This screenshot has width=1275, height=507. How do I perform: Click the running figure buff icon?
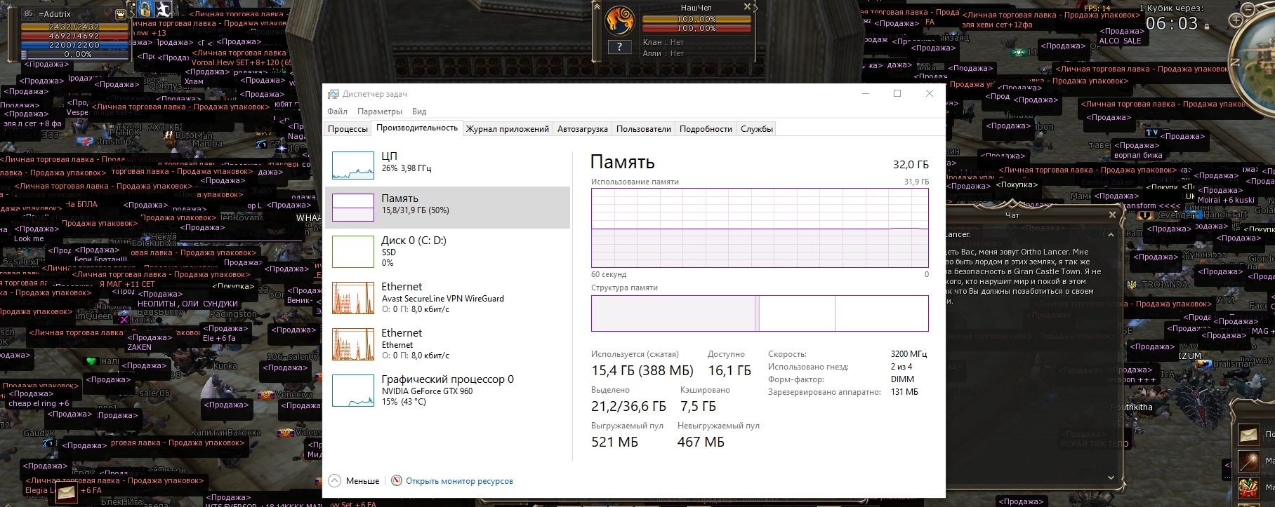pos(163,9)
